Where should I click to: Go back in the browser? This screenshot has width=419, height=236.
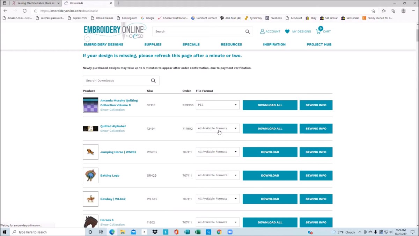click(5, 11)
